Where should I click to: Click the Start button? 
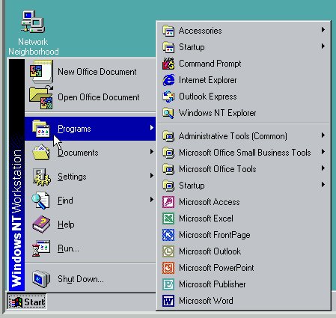point(27,302)
